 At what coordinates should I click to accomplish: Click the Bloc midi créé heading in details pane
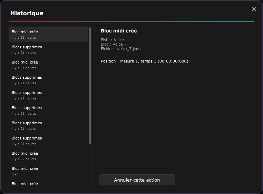click(119, 31)
